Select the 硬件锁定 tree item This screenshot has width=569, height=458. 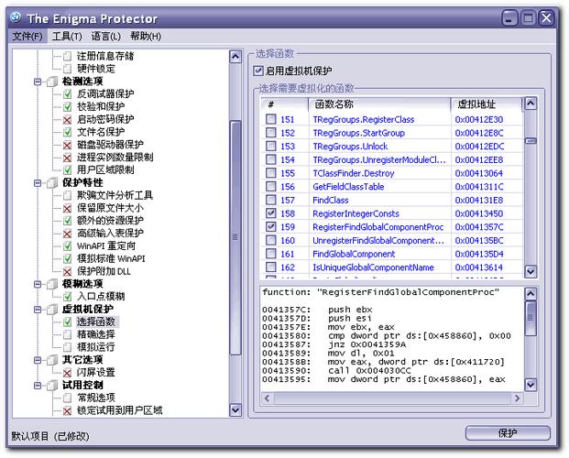(x=96, y=69)
